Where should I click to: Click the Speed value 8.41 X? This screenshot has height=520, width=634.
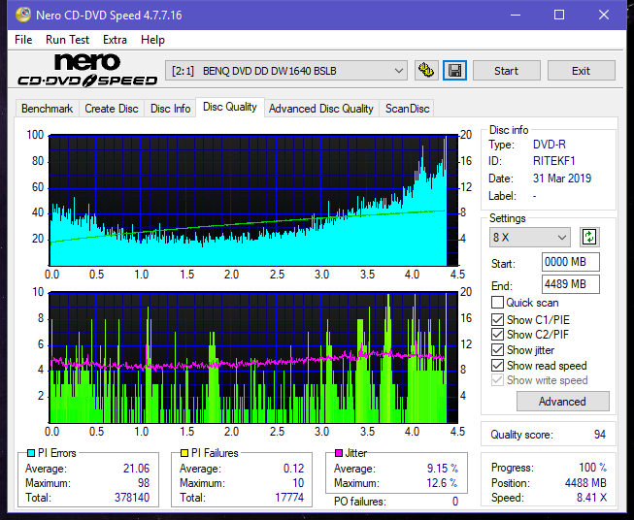coord(591,498)
